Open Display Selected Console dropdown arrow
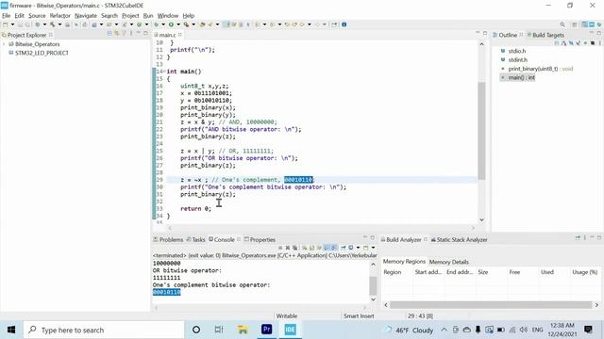This screenshot has width=604, height=339. (x=358, y=248)
